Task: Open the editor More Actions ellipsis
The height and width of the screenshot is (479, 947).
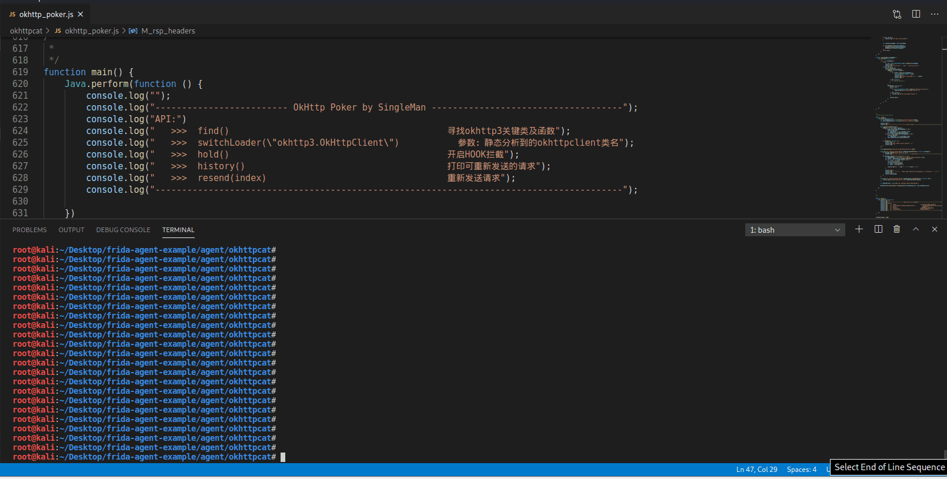Action: 935,14
